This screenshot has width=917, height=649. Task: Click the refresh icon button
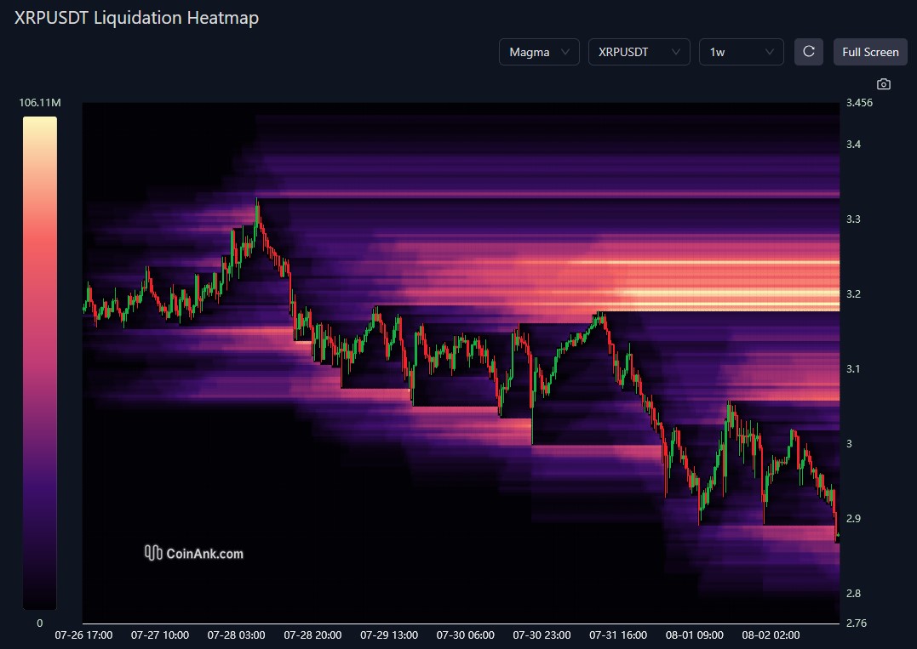[809, 52]
